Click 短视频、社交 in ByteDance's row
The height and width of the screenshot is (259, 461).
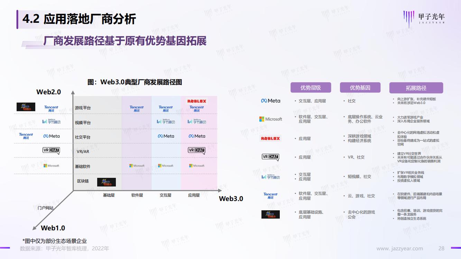coord(359,176)
